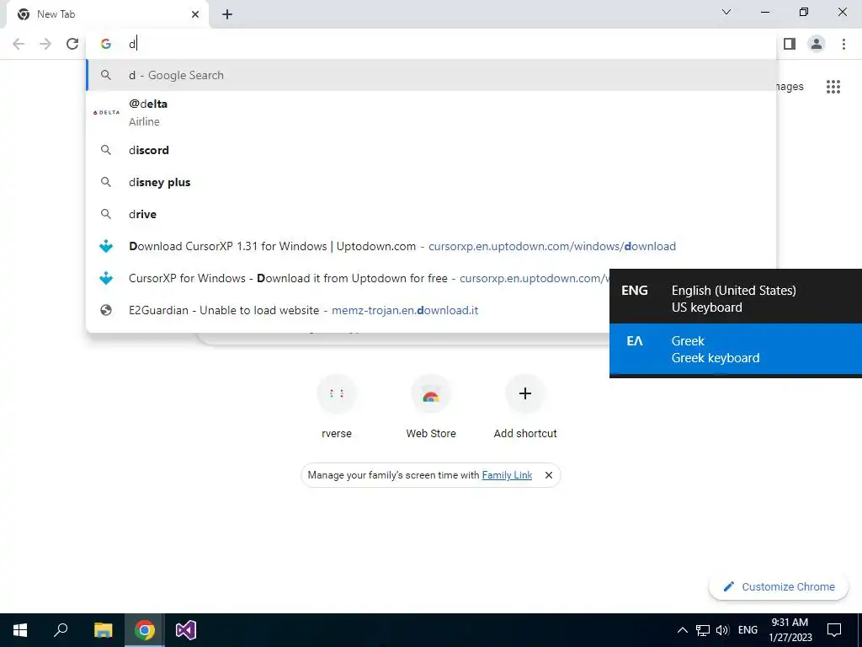Click the volume speaker icon
The image size is (862, 647).
[722, 630]
